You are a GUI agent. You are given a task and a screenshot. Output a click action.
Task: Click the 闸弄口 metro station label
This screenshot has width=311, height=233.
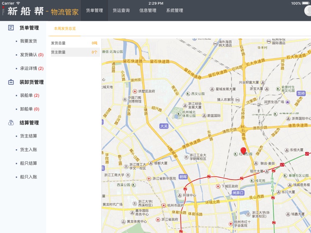(238, 192)
